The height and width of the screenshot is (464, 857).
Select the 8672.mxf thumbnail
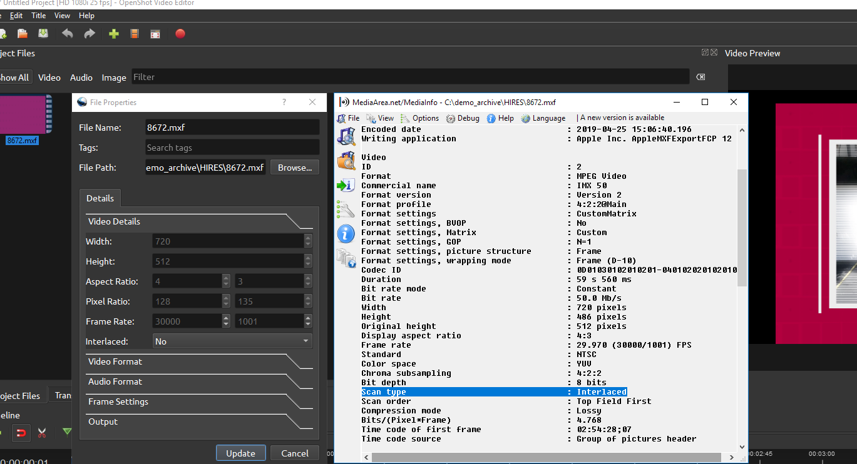point(26,114)
